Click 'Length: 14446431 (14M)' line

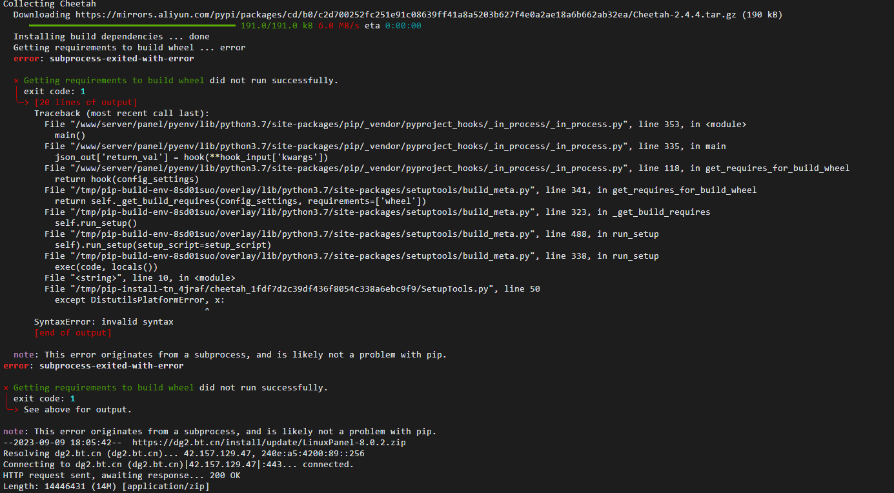107,487
